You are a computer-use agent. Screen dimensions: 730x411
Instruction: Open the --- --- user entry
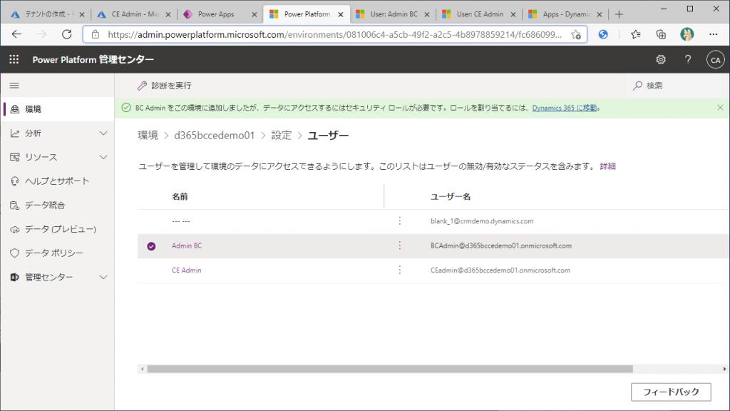click(x=181, y=221)
